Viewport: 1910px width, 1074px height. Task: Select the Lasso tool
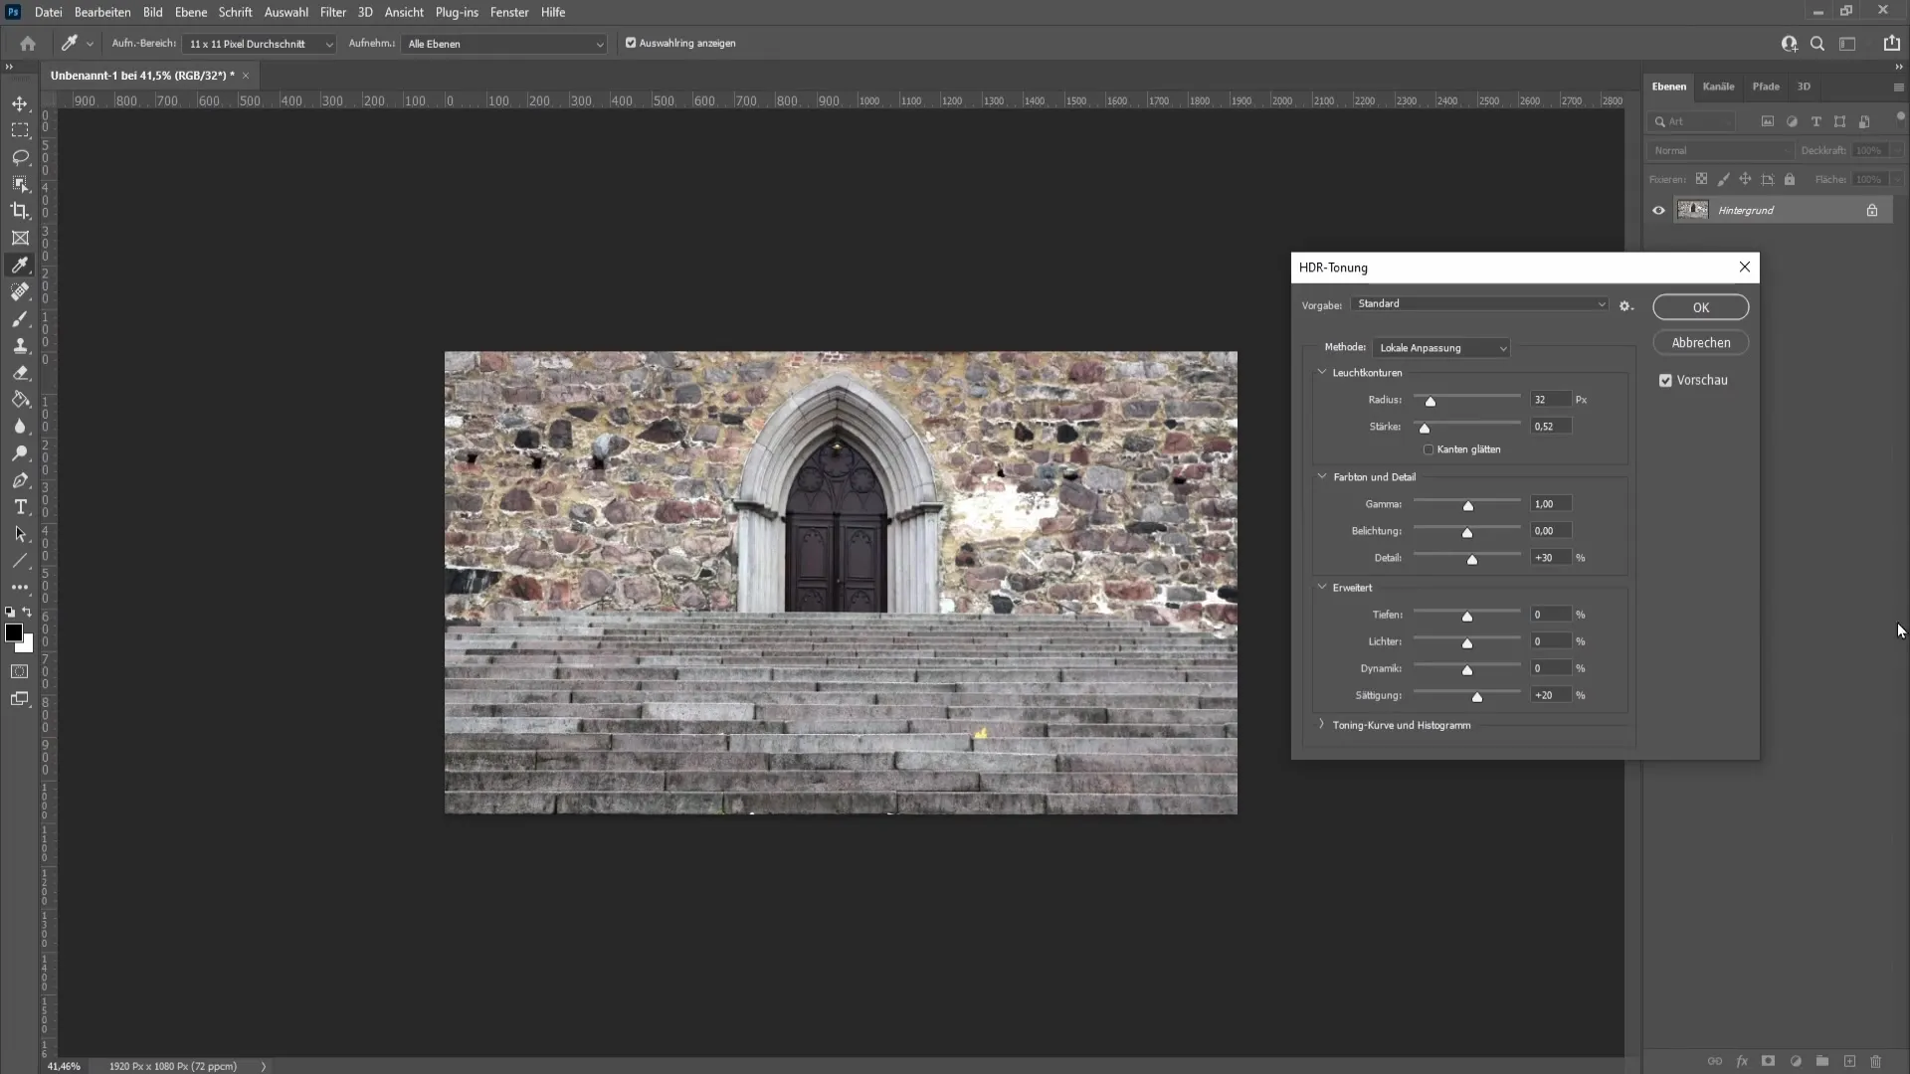click(x=20, y=156)
